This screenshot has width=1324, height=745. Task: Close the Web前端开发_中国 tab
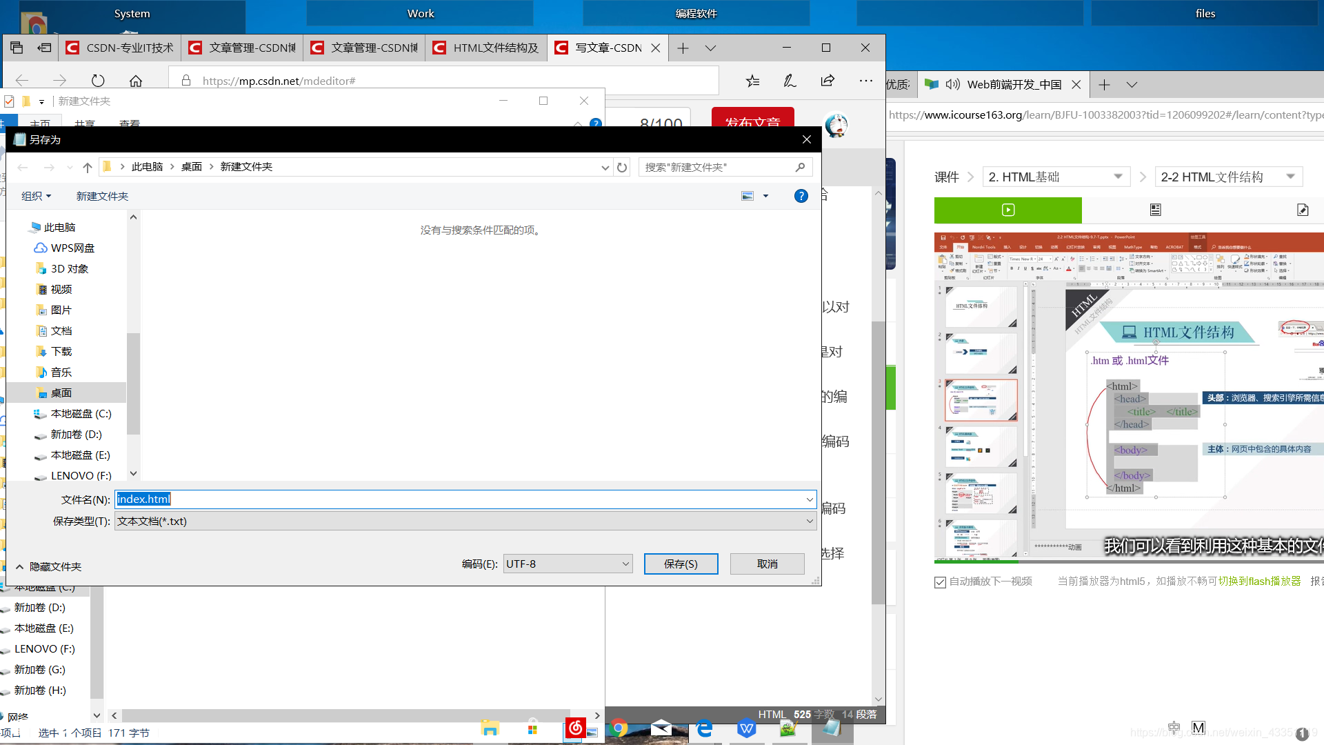[1076, 85]
